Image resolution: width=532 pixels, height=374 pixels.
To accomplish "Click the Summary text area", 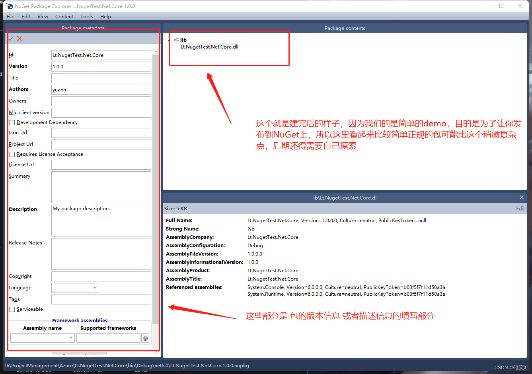I will 101,187.
